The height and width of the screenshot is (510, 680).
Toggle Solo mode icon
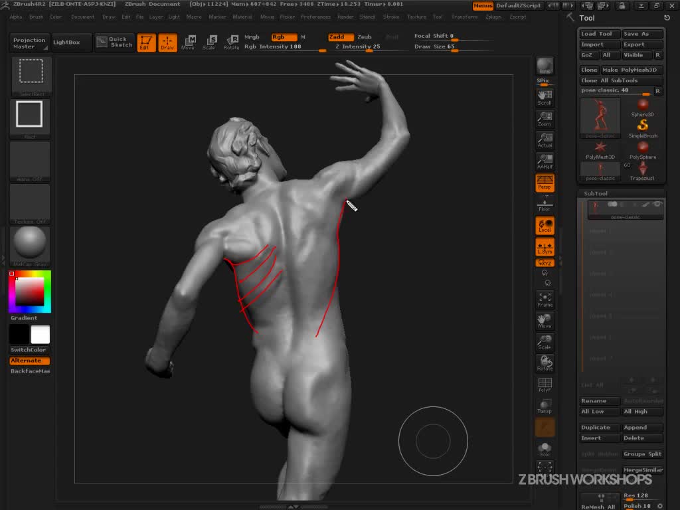pyautogui.click(x=545, y=450)
